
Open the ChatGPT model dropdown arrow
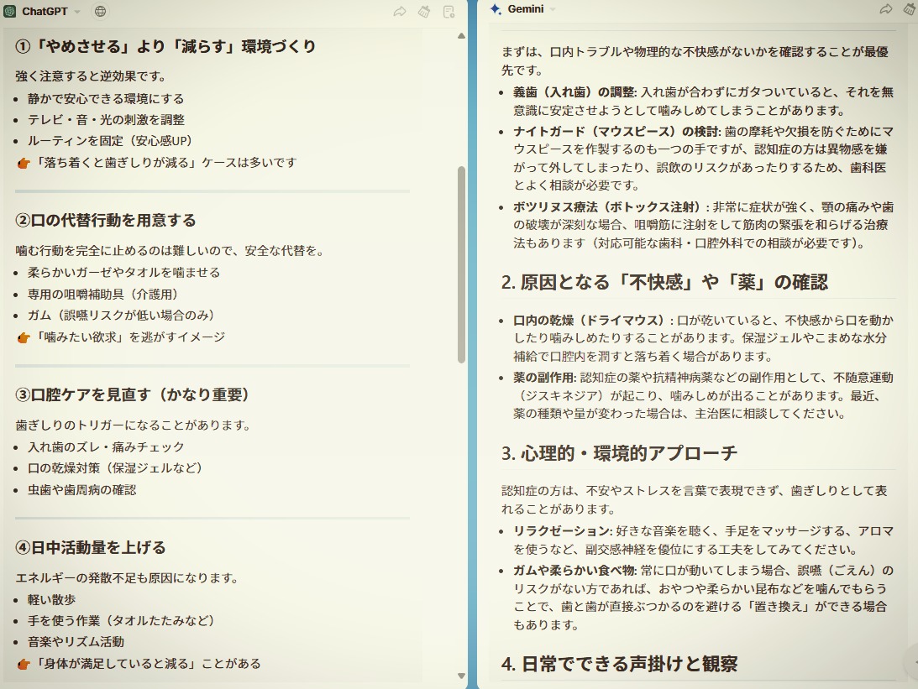pos(77,12)
